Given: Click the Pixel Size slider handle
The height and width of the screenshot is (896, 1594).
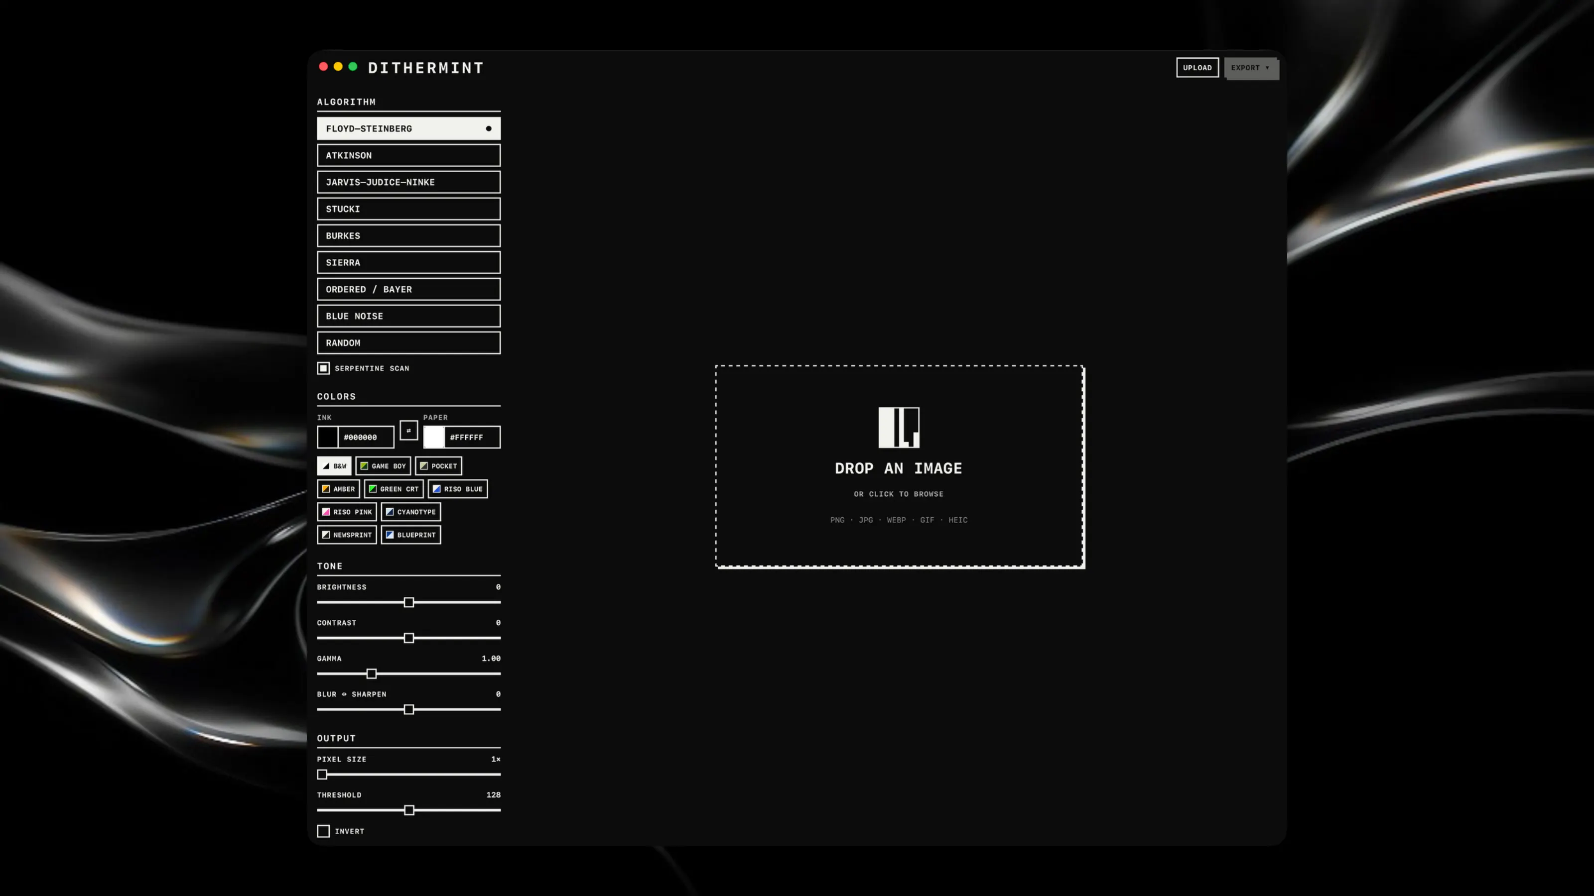Looking at the screenshot, I should coord(322,774).
